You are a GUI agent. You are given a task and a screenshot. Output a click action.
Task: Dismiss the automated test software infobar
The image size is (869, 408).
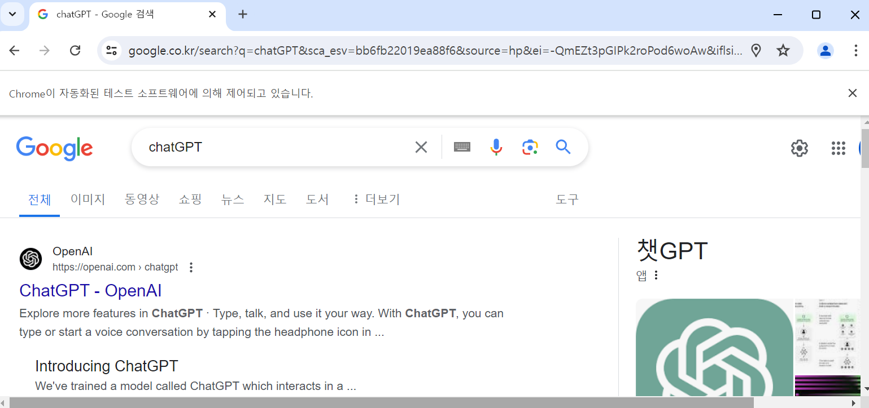tap(853, 93)
